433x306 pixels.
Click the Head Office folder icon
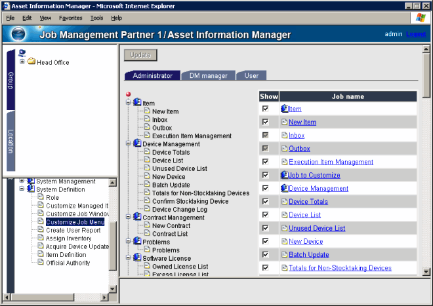31,62
